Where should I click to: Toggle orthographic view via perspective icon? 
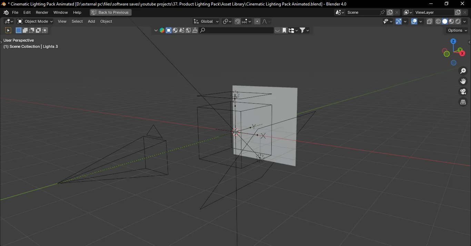click(463, 102)
